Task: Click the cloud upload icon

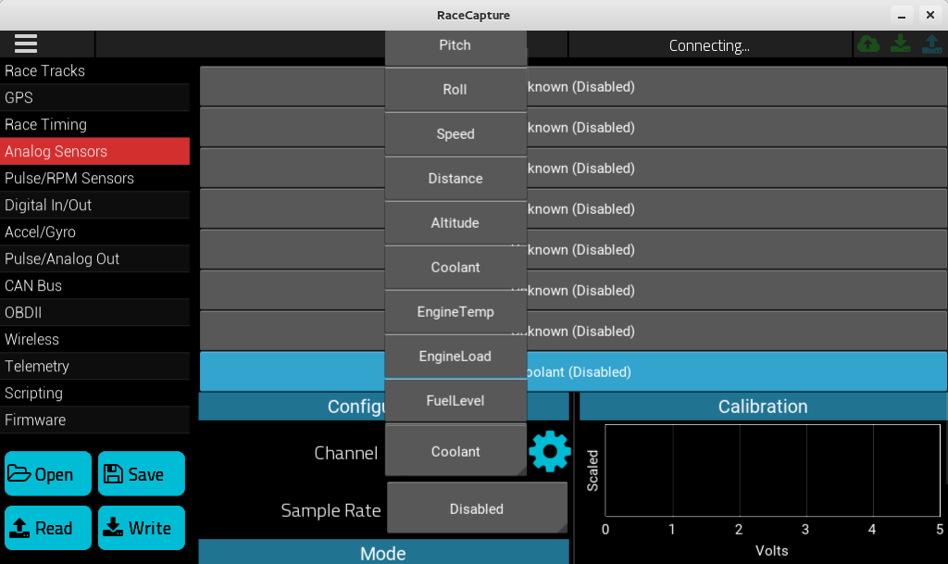Action: click(x=868, y=44)
